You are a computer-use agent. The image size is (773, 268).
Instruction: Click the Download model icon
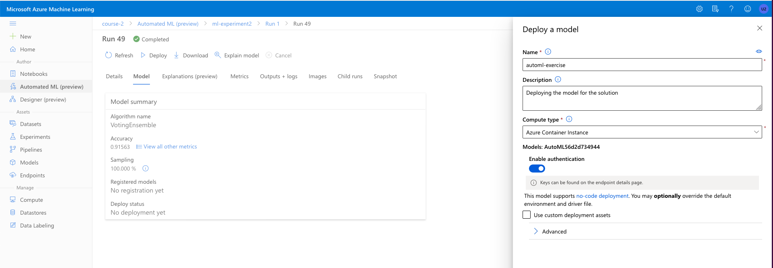click(x=176, y=55)
